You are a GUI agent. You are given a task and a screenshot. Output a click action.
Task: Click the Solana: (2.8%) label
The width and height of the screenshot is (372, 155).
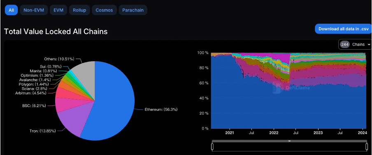pyautogui.click(x=35, y=89)
